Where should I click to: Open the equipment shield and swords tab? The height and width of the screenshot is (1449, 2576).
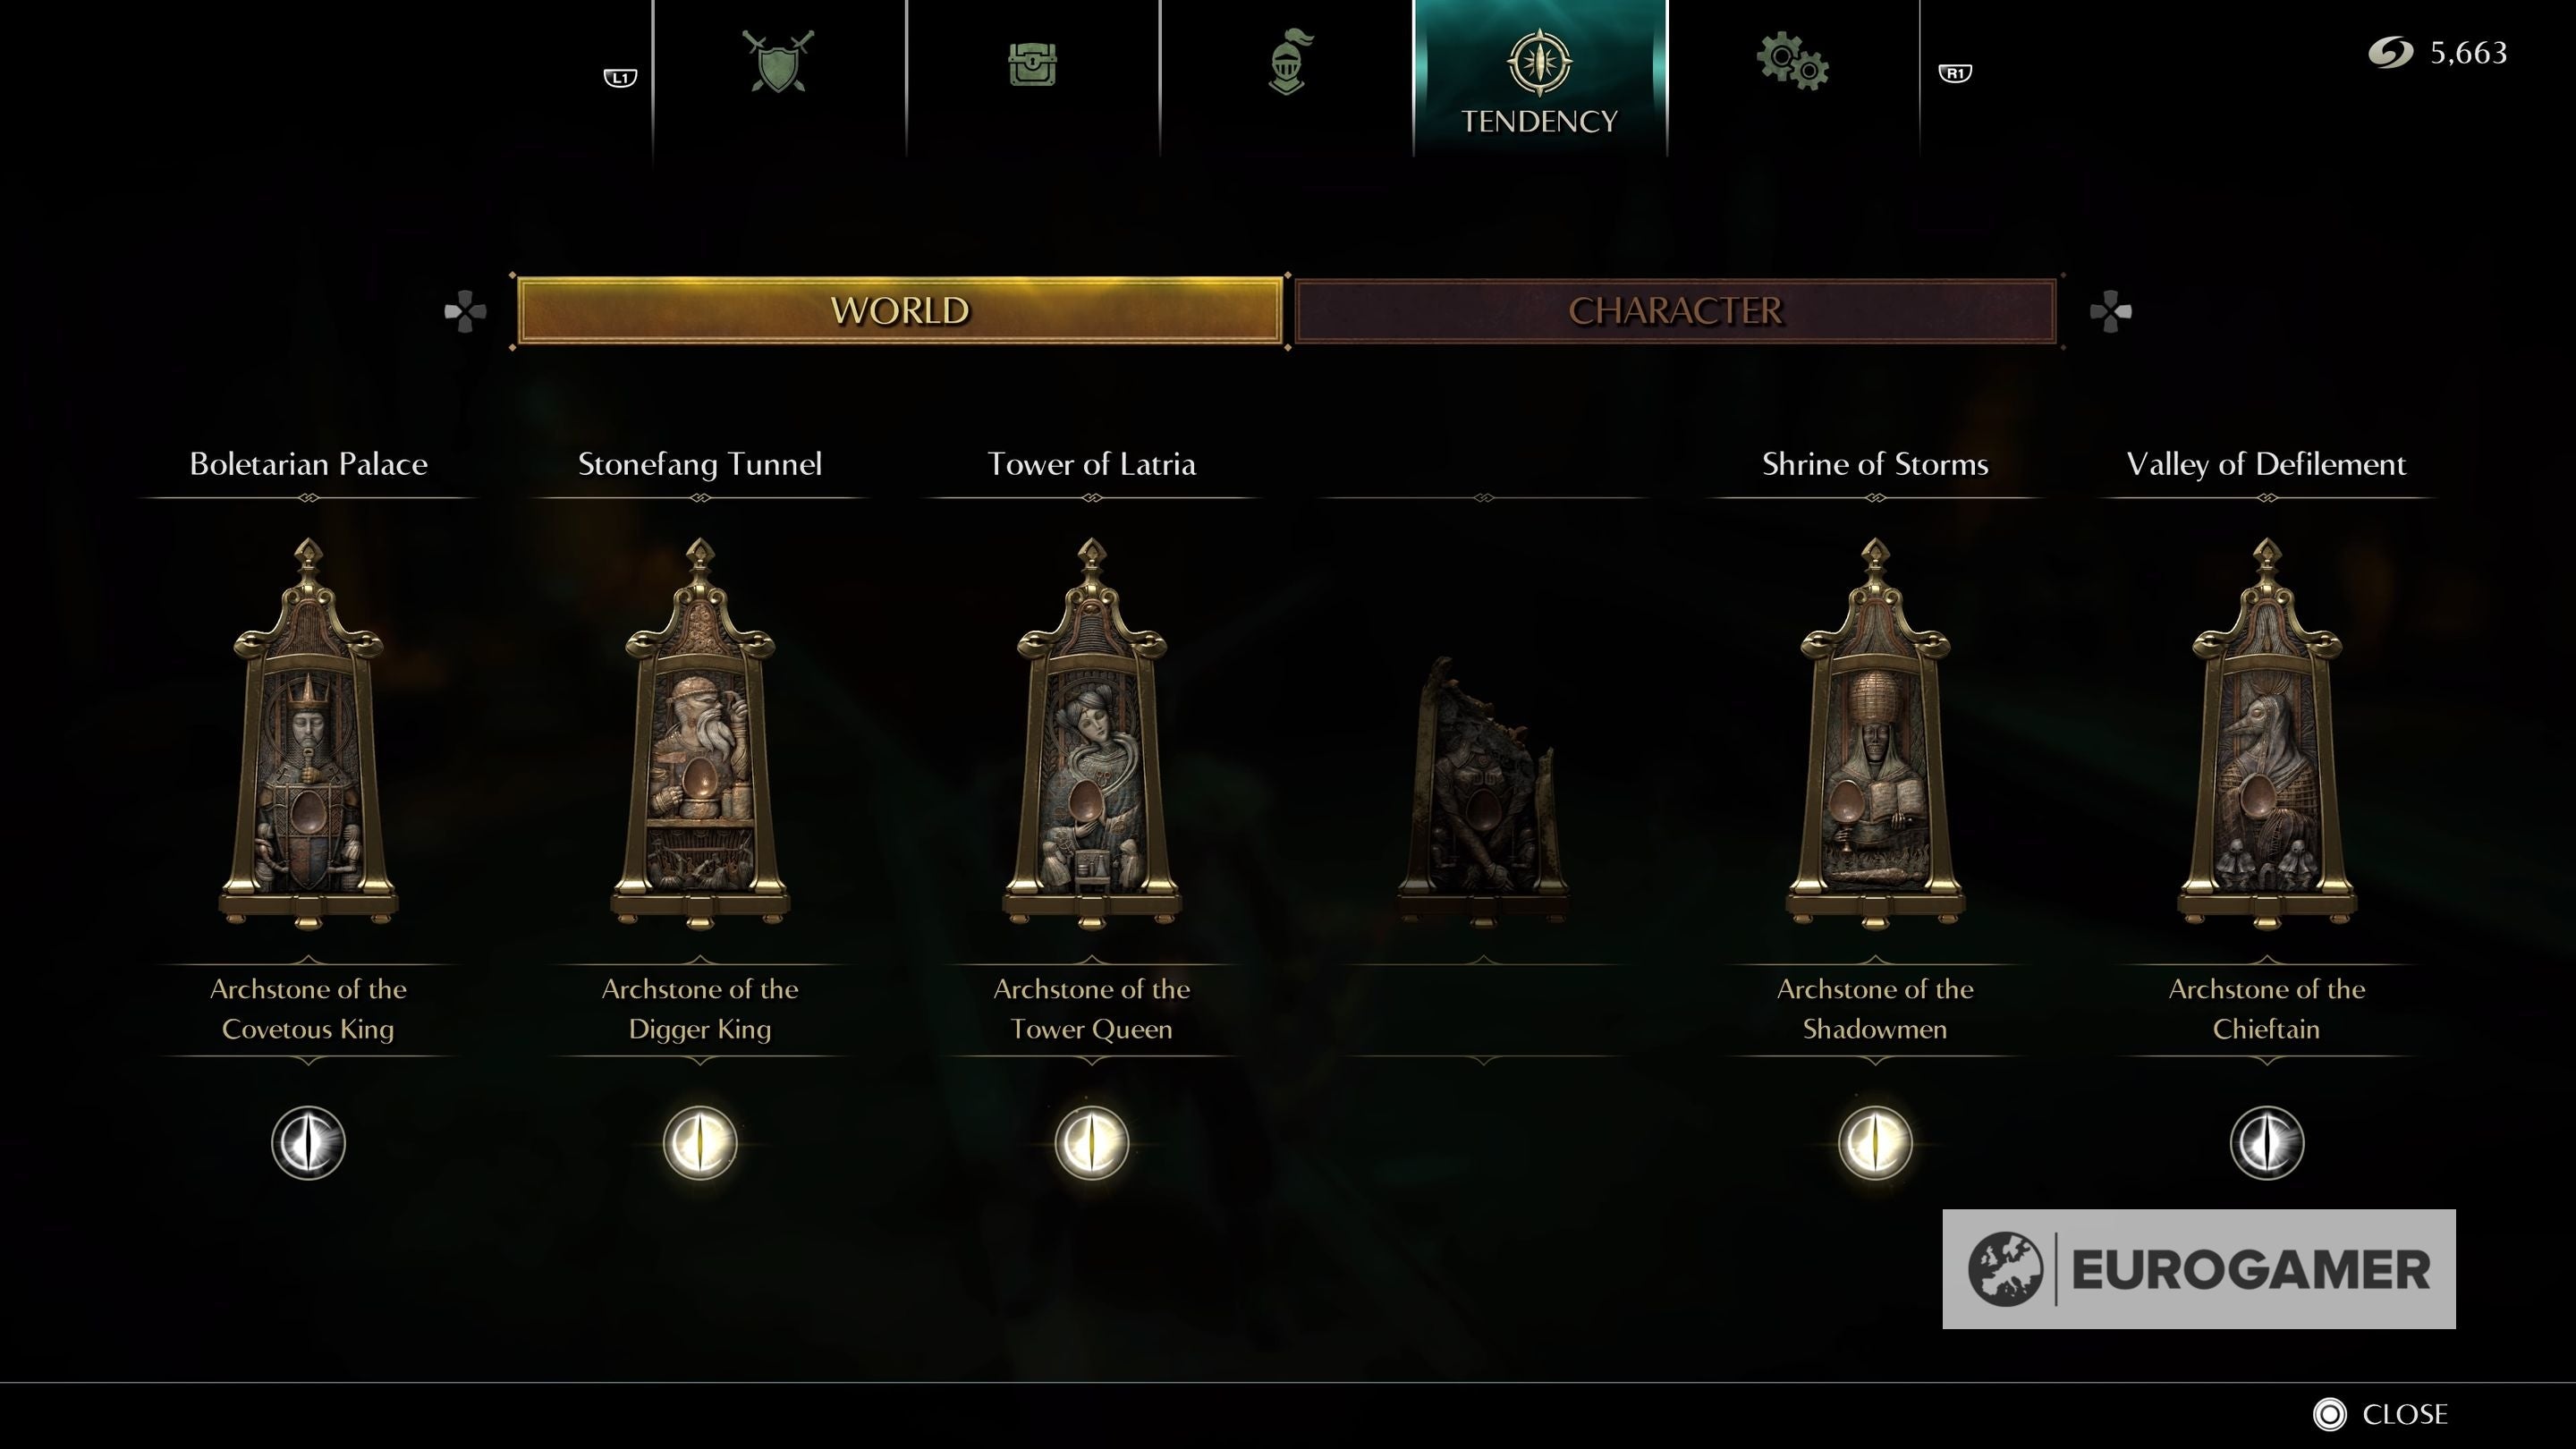tap(778, 62)
